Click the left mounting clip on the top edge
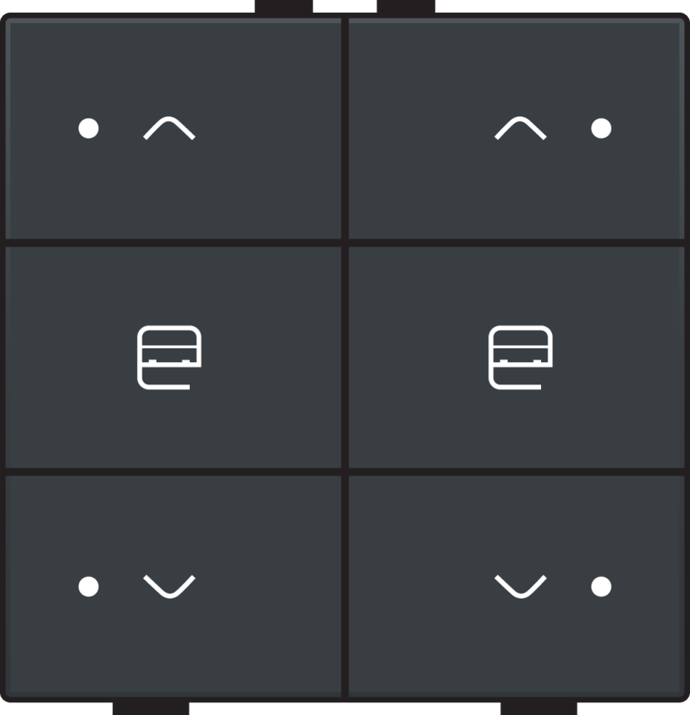 click(x=284, y=7)
